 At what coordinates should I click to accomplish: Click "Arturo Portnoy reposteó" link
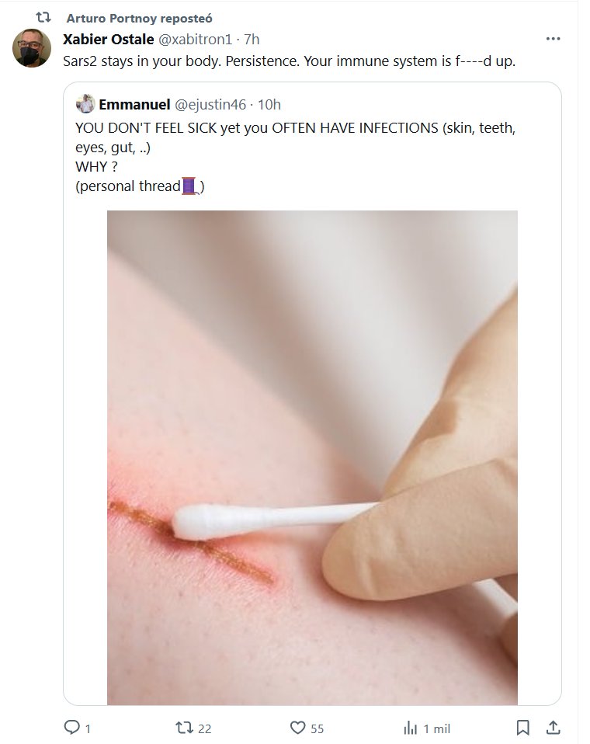tap(140, 18)
